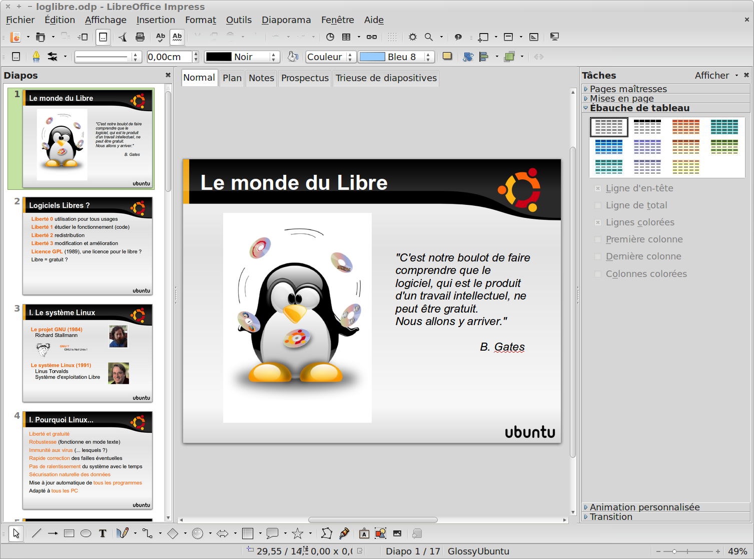Switch to the Prospectus tab
Image resolution: width=754 pixels, height=559 pixels.
pos(305,78)
